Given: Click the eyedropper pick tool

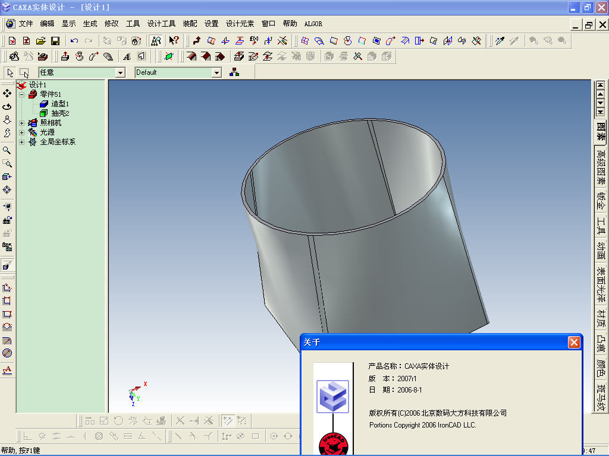Looking at the screenshot, I should pyautogui.click(x=500, y=41).
